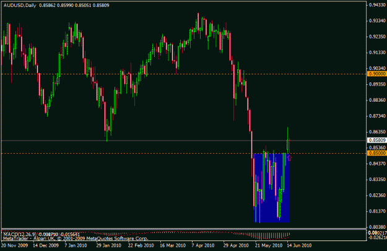Click the 0.89350 price axis value
Viewport: 387px width, 251px height.
click(x=377, y=84)
